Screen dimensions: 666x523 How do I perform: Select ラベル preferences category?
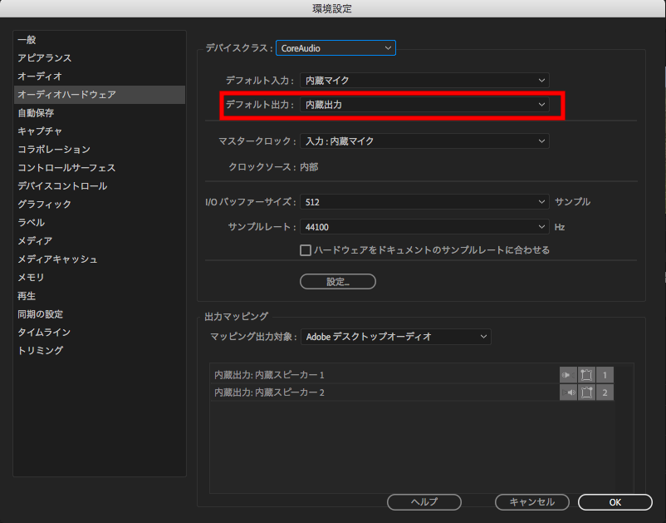(100, 223)
